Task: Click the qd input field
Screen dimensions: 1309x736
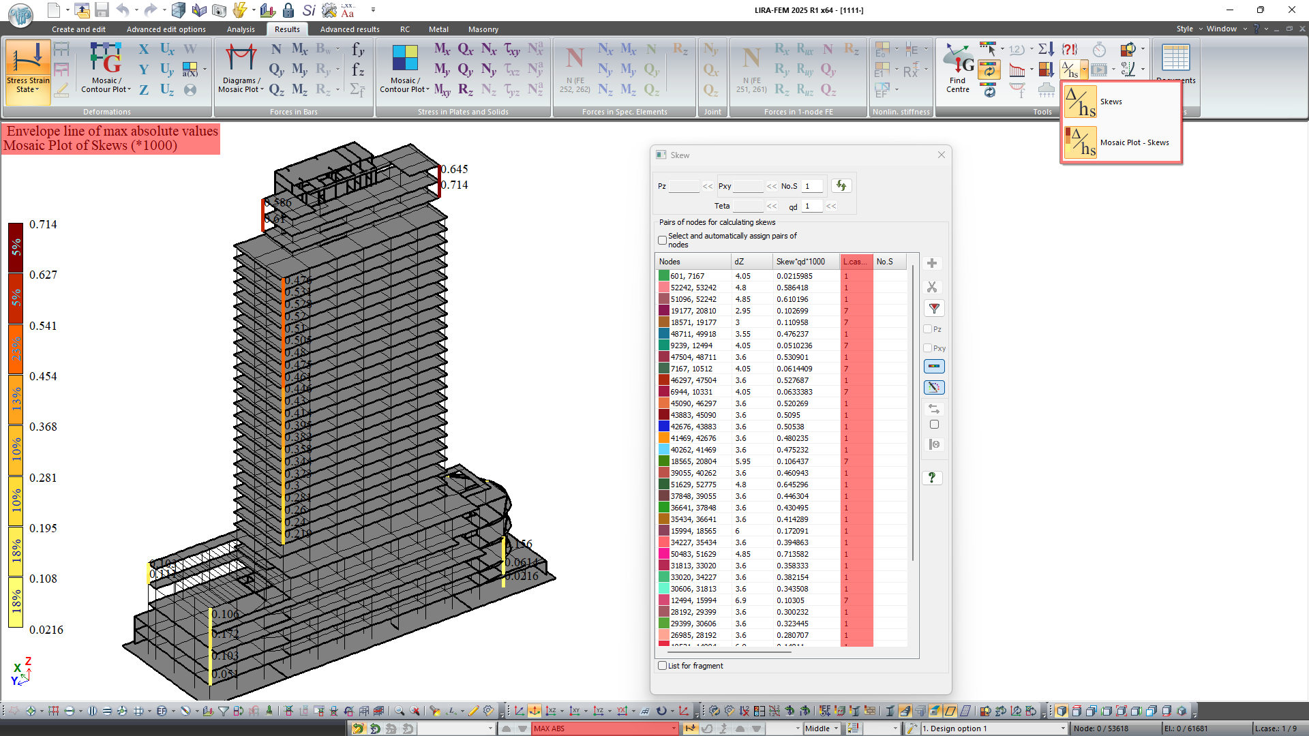Action: click(811, 206)
